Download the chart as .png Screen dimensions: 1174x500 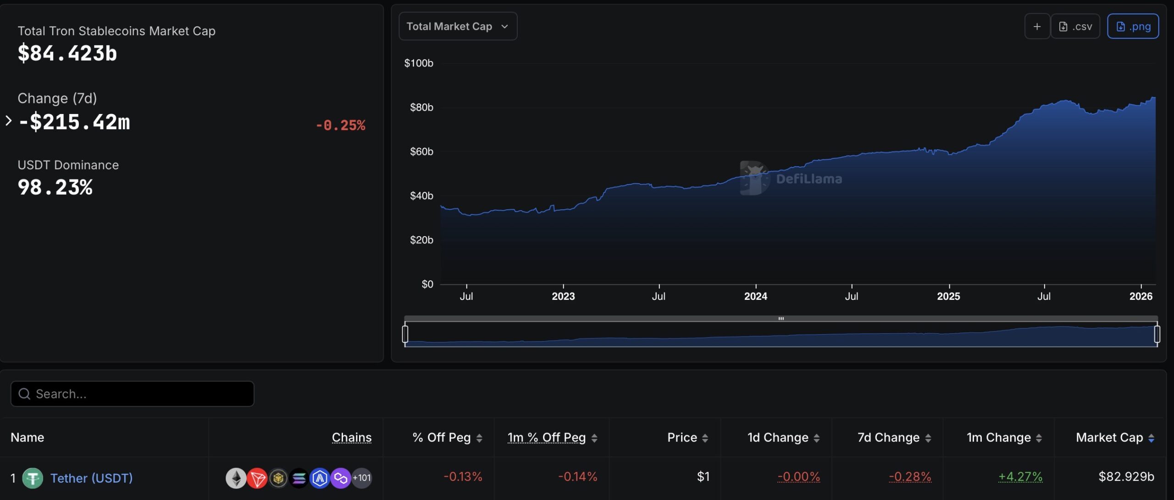tap(1133, 26)
